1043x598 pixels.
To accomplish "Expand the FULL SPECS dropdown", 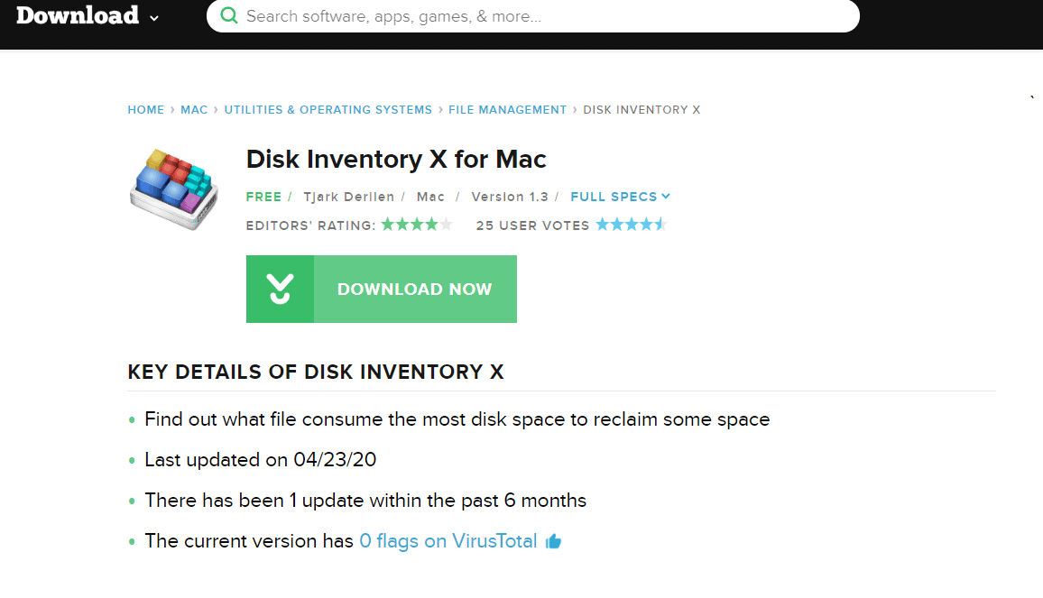I will point(620,197).
